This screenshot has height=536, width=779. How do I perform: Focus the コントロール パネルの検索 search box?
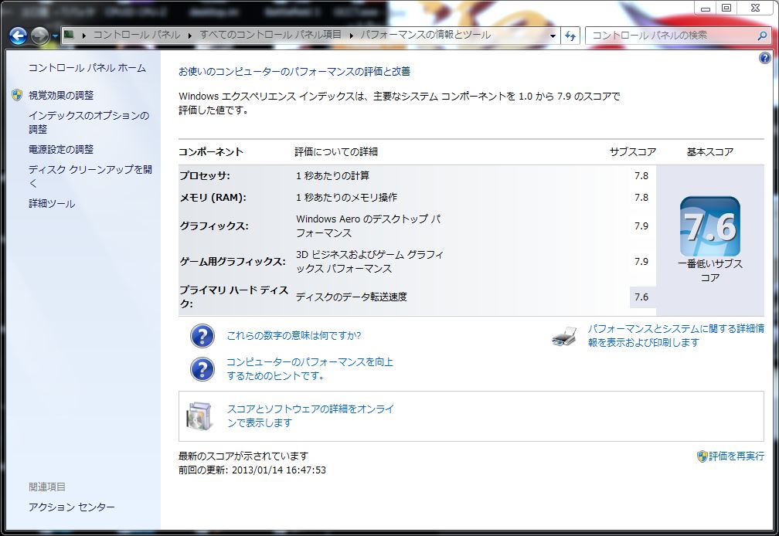click(x=672, y=36)
